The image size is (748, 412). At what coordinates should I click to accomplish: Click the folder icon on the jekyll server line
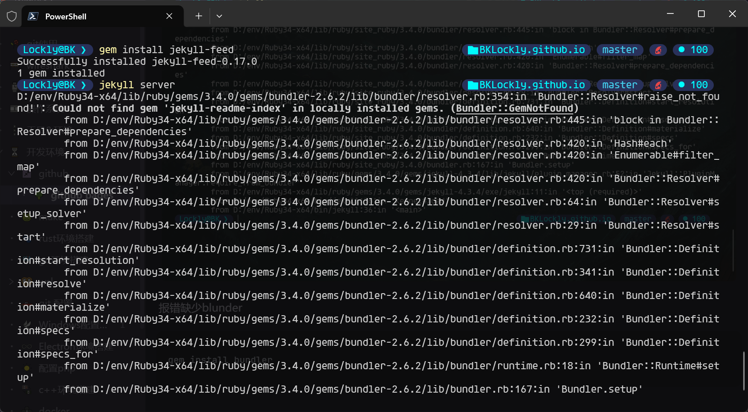pyautogui.click(x=472, y=85)
